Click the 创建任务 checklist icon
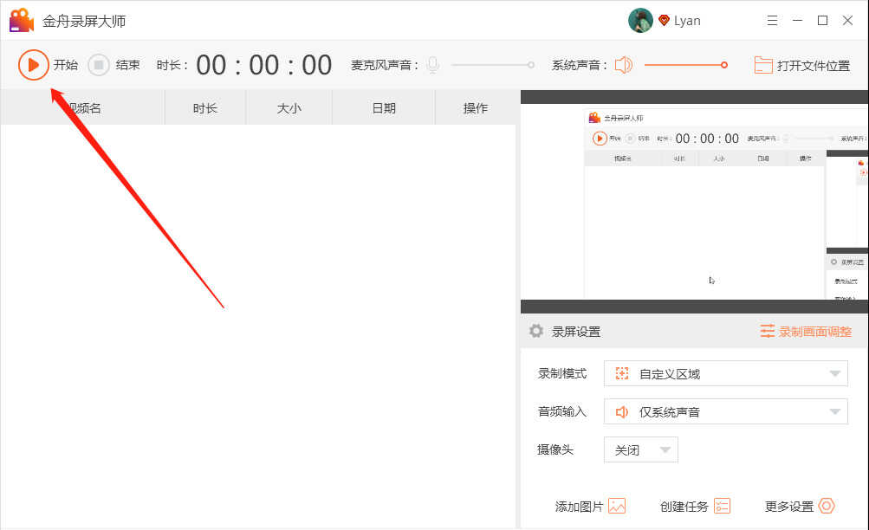 722,507
